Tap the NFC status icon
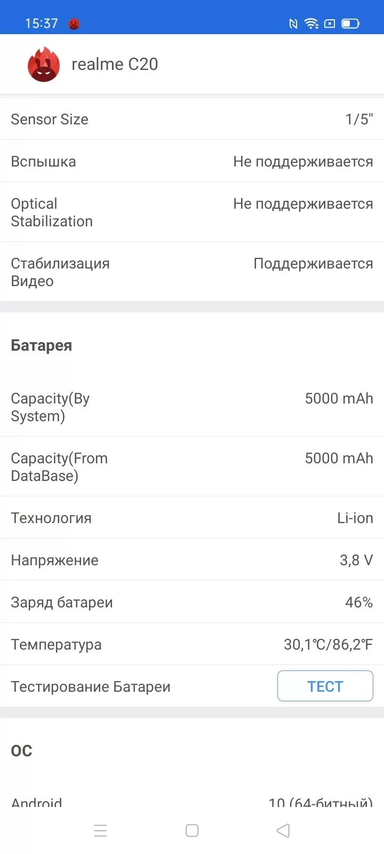This screenshot has width=384, height=854. point(293,23)
